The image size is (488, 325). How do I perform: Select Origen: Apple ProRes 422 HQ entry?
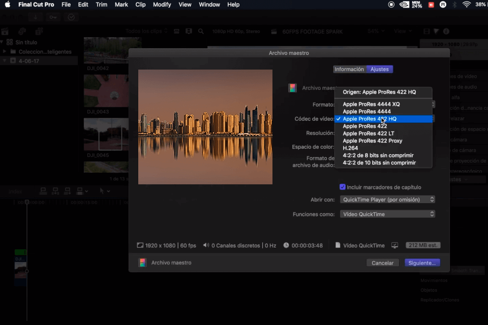383,92
